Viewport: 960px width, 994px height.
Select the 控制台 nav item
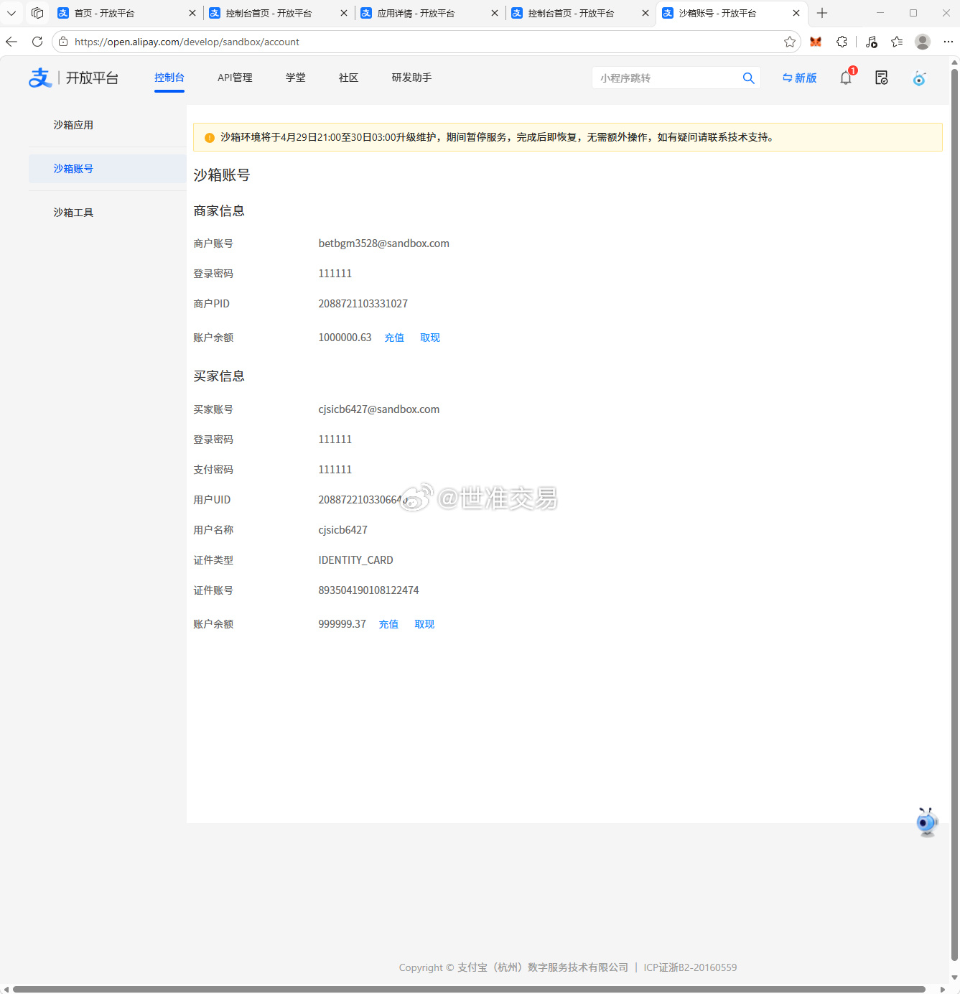click(x=169, y=78)
